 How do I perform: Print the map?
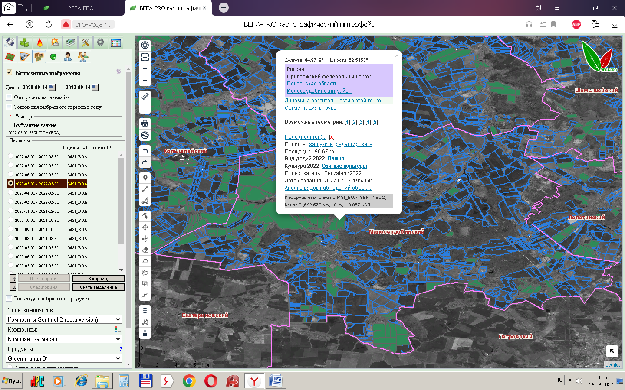tap(145, 123)
